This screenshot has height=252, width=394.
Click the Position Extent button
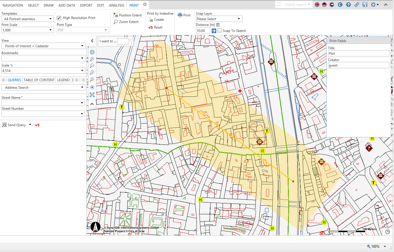click(x=128, y=15)
